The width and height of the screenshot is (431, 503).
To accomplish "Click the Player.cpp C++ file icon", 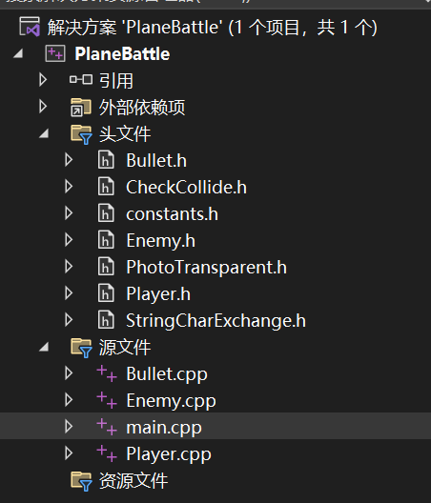I will click(x=107, y=453).
